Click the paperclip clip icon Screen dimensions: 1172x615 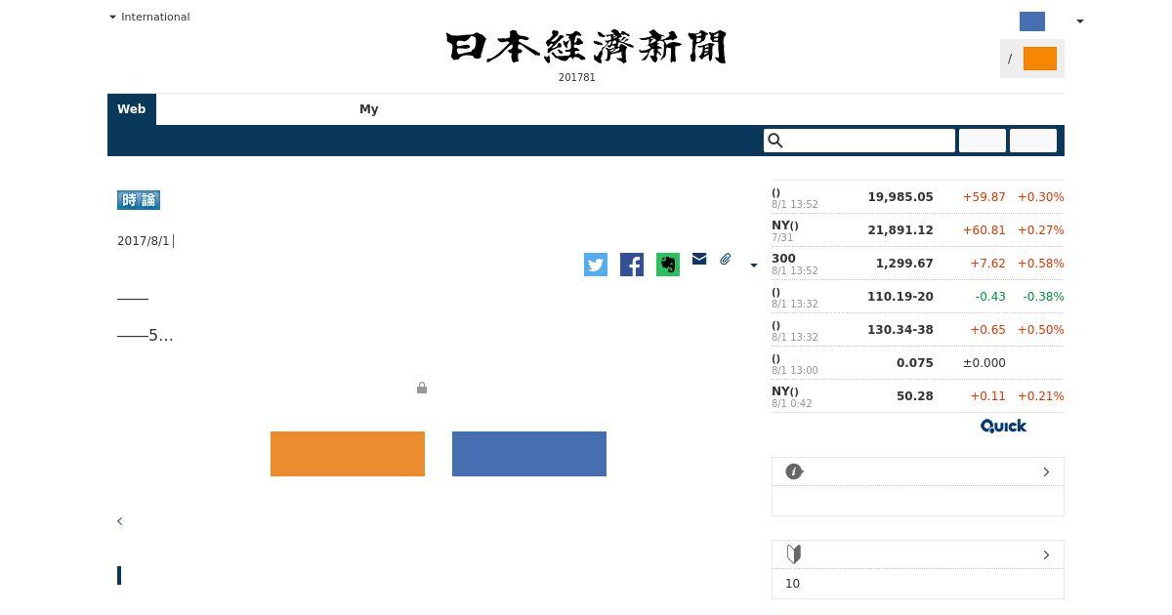(x=726, y=259)
